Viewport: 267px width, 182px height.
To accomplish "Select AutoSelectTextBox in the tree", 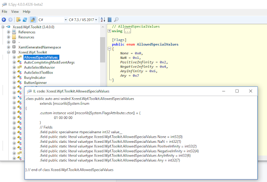I will pyautogui.click(x=38, y=73).
